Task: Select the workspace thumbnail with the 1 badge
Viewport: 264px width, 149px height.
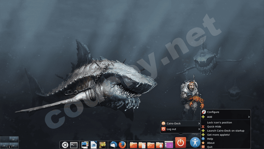Action: click(x=4, y=146)
